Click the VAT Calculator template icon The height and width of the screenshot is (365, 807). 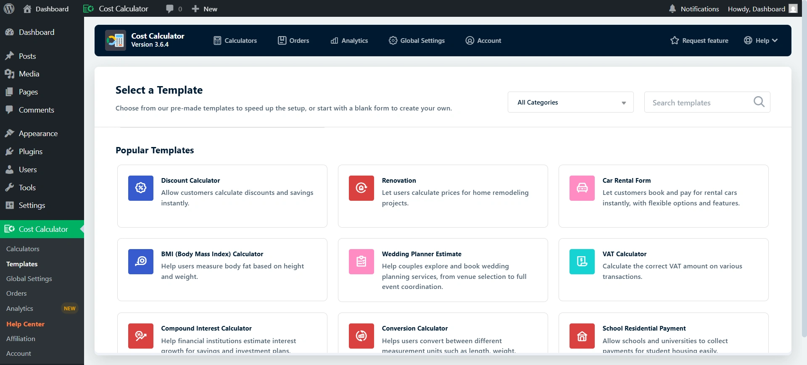coord(582,261)
